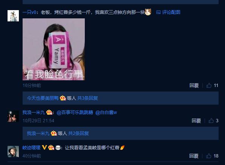
Task: Expand the 共3条回复 replies
Action: pos(87,98)
